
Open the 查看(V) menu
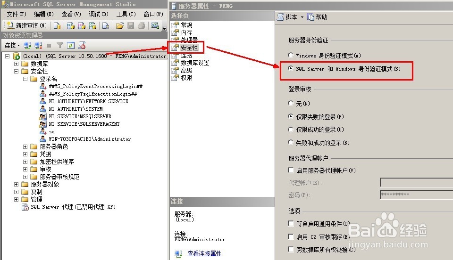71,14
